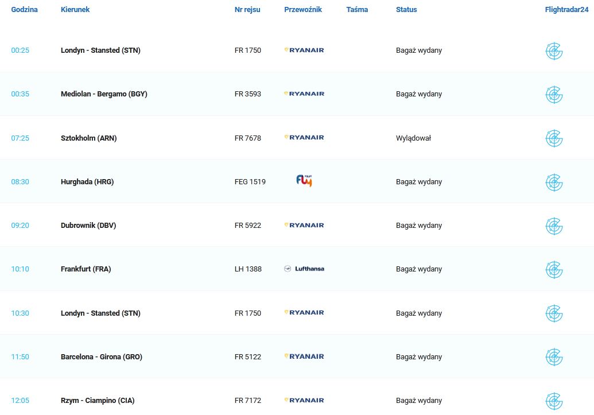The width and height of the screenshot is (594, 415).
Task: Track Frankfurt LH 1388 on Flightradar24
Action: pos(554,269)
